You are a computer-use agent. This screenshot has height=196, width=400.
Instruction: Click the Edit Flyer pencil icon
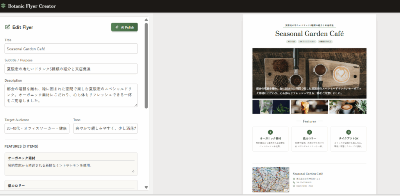(7, 27)
